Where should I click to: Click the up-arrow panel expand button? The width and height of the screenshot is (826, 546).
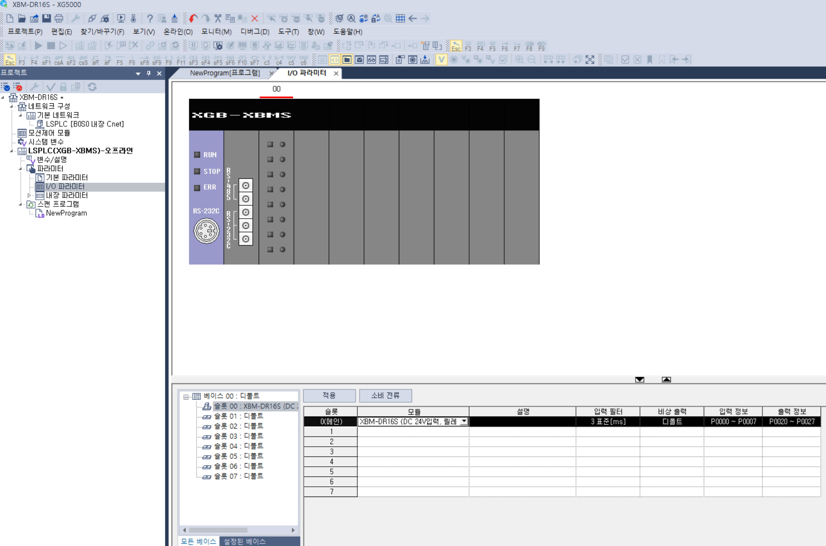[x=666, y=380]
